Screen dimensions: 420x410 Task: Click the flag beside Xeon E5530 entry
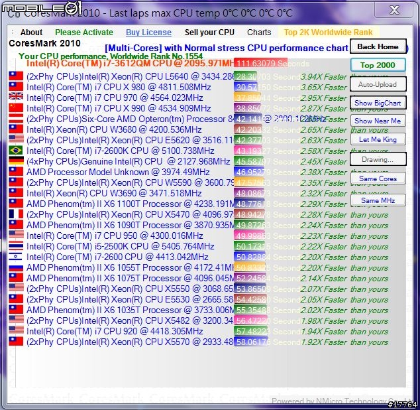[x=16, y=299]
